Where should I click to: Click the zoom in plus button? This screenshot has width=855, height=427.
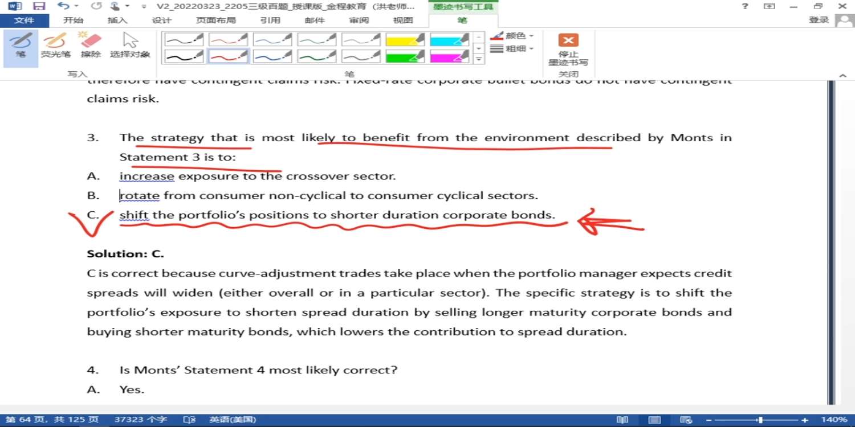click(805, 420)
